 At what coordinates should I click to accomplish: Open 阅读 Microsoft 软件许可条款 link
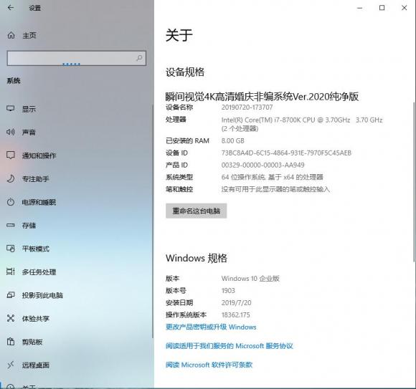pos(209,365)
